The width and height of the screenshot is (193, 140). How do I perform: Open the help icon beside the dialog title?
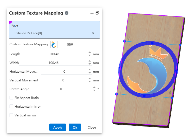67,13
